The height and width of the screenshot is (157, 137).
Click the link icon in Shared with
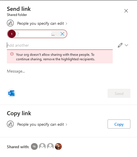point(34,146)
